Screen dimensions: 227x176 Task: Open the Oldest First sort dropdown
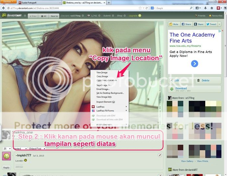[37, 148]
